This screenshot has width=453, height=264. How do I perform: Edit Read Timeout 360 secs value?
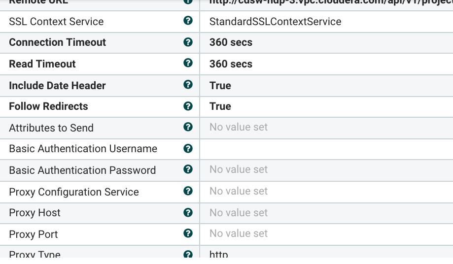[231, 64]
